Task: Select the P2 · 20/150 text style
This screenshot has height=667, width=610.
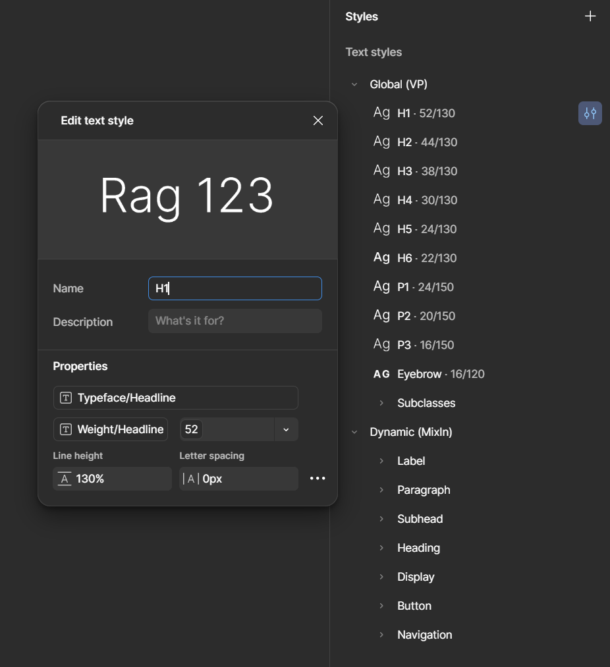Action: click(x=426, y=316)
